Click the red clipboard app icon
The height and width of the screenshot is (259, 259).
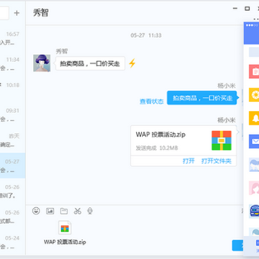click(254, 71)
